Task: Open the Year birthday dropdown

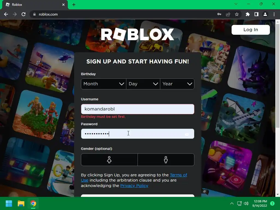Action: [177, 84]
